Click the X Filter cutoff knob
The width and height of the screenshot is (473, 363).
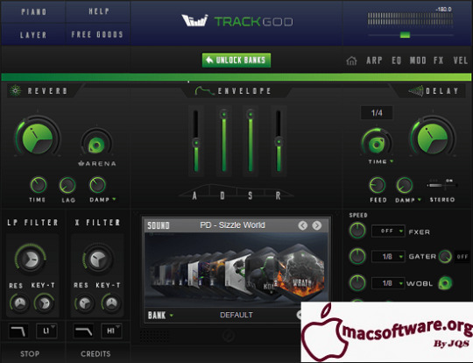coord(98,259)
